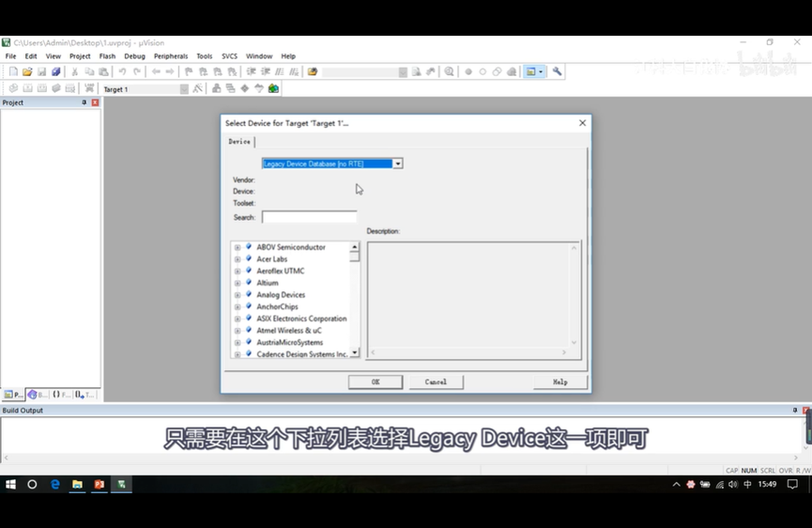This screenshot has width=812, height=528.
Task: Click the Help button in dialog
Action: (x=560, y=381)
